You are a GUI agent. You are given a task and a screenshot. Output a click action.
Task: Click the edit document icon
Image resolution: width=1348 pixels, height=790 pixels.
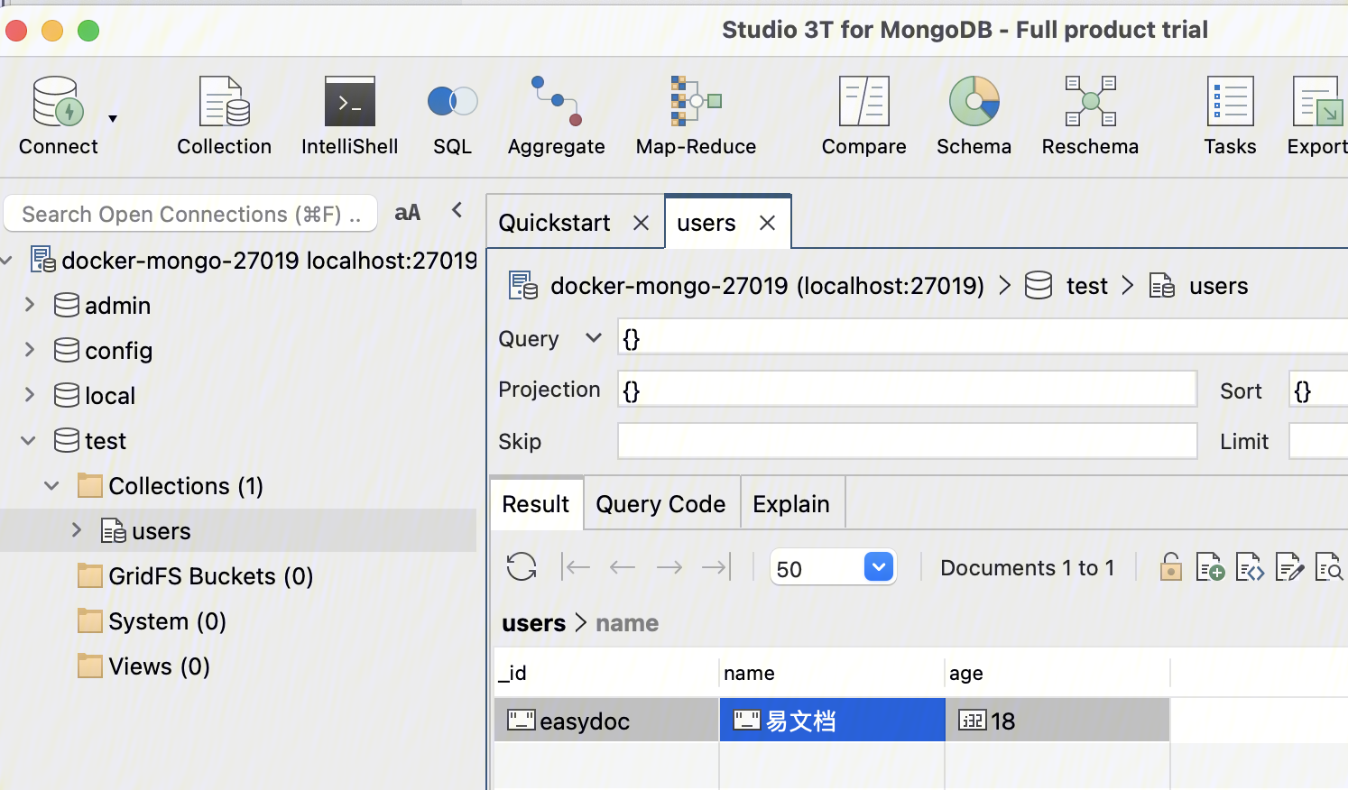[1289, 567]
